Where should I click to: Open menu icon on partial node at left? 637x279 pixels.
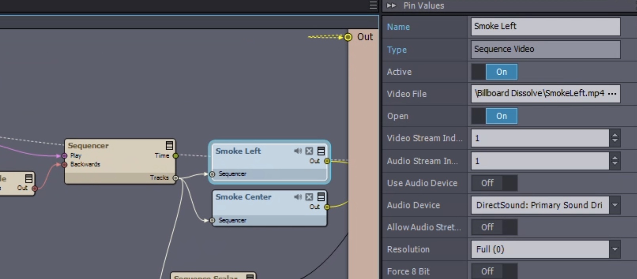[x=29, y=179]
